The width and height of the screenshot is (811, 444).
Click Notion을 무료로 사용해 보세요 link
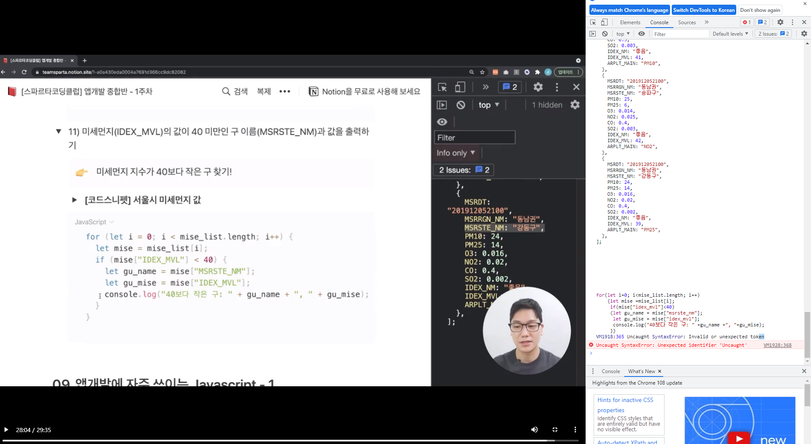pos(364,91)
